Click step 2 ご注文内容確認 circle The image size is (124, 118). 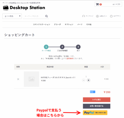[62, 47]
